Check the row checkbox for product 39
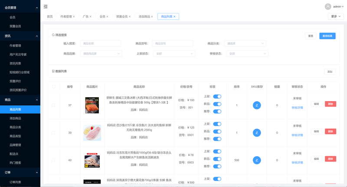Screen dimensions: 347x187 point(53,133)
